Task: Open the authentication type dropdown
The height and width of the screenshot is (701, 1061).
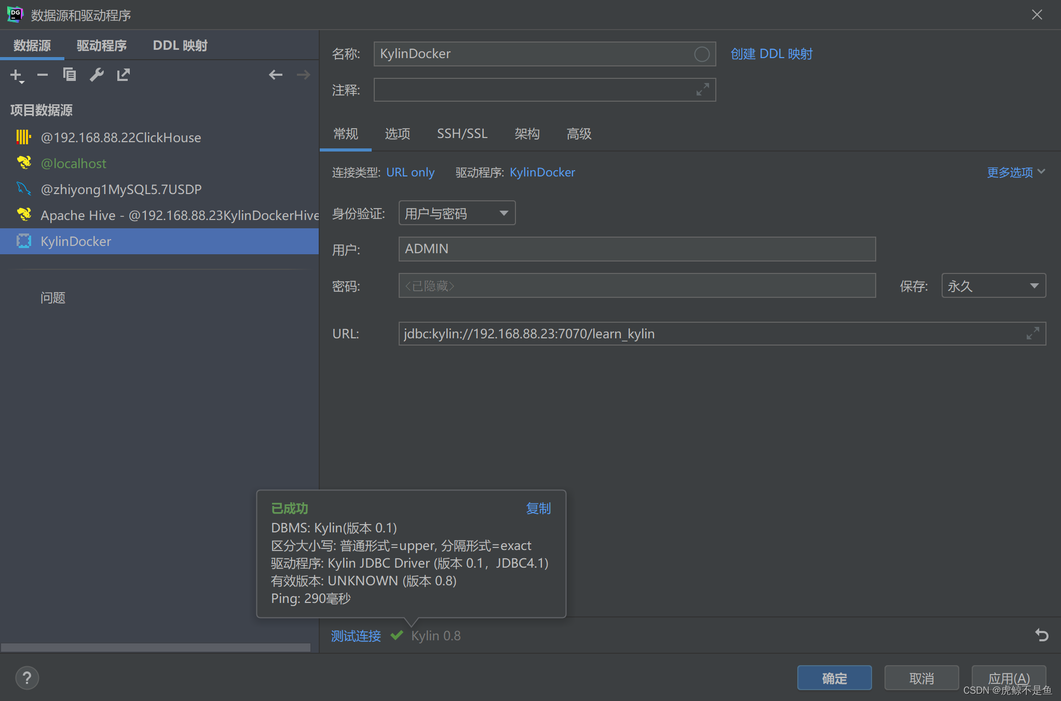Action: click(x=457, y=213)
